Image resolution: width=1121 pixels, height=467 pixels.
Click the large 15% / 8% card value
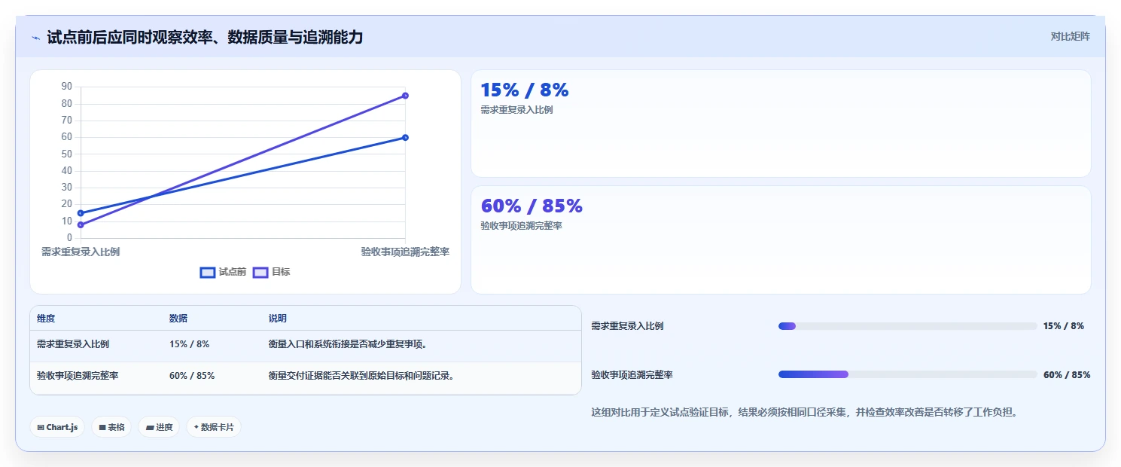click(x=525, y=90)
